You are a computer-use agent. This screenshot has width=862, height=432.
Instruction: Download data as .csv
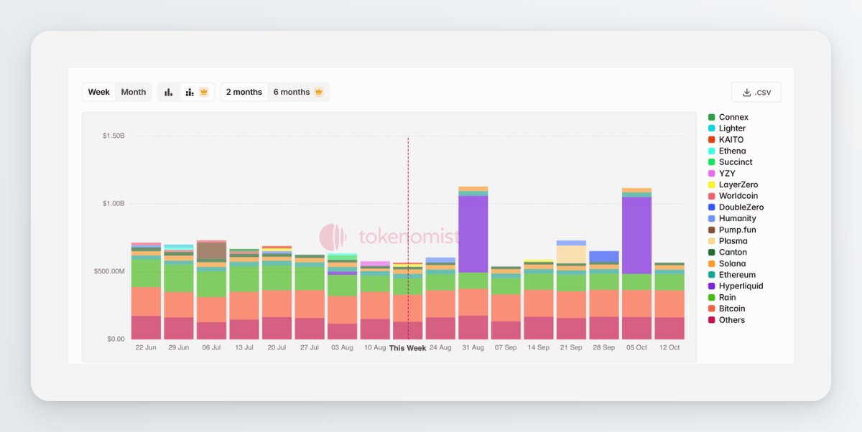click(756, 92)
